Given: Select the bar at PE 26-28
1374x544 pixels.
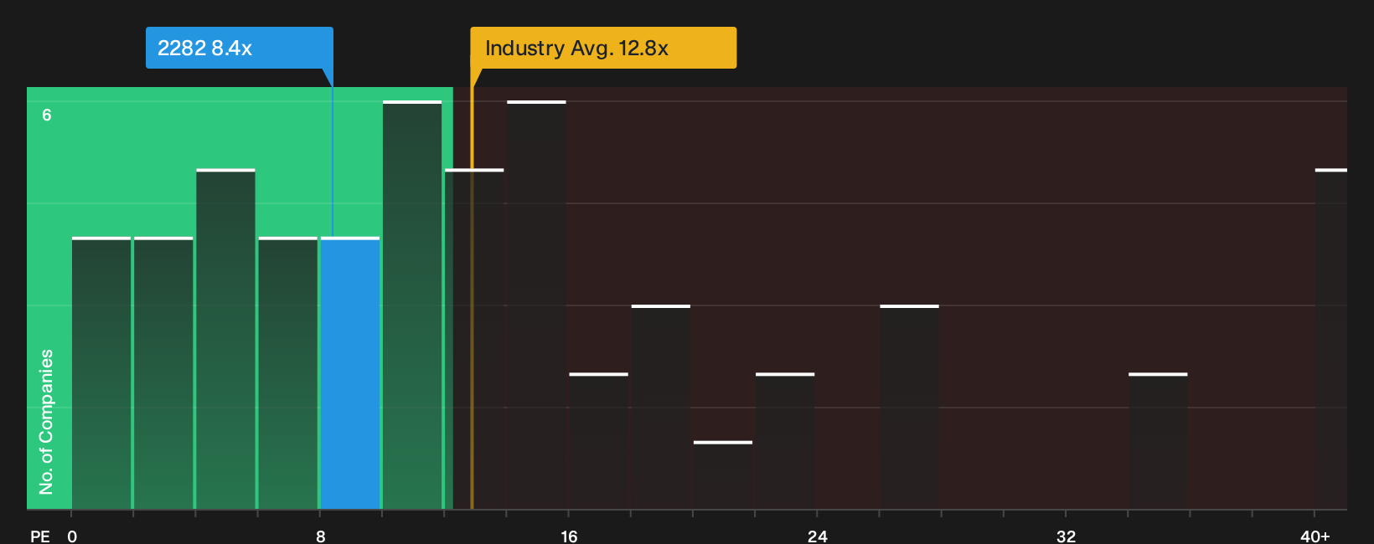Looking at the screenshot, I should (x=910, y=407).
